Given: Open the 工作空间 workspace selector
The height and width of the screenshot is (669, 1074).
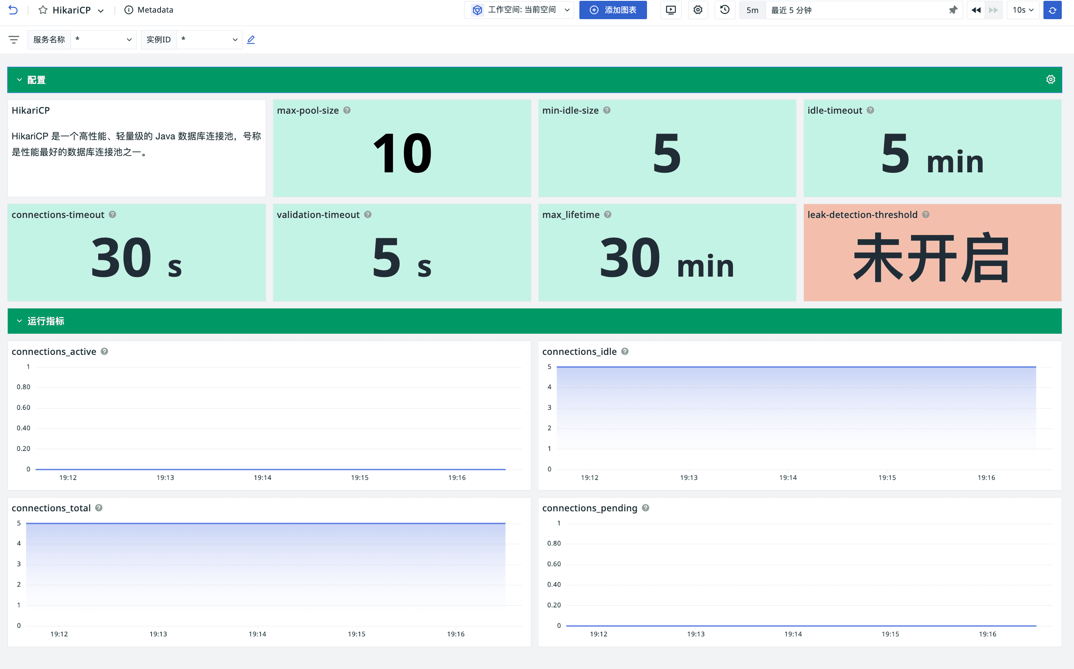Looking at the screenshot, I should (519, 10).
